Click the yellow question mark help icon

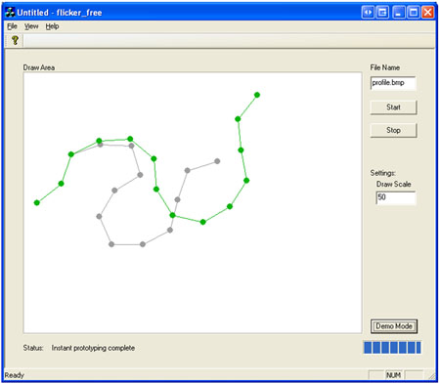[x=15, y=40]
